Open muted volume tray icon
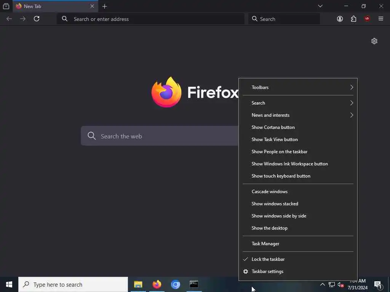The width and height of the screenshot is (390, 292). pos(340,285)
